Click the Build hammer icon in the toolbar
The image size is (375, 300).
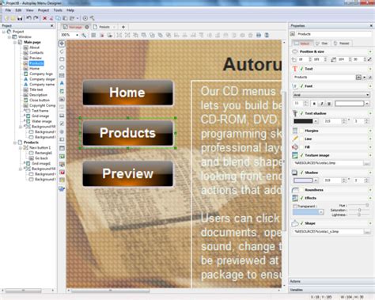(92, 18)
